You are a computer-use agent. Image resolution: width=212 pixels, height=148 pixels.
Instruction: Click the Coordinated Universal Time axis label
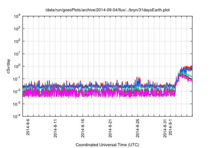click(x=108, y=145)
